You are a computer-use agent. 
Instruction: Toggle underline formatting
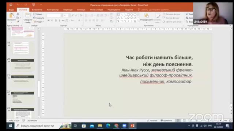click(x=56, y=20)
